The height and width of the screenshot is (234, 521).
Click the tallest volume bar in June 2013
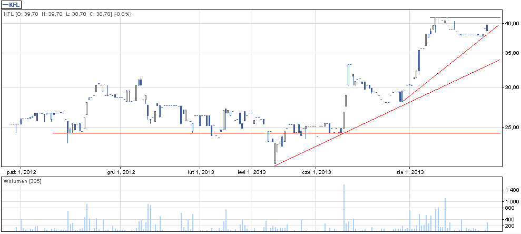coord(344,208)
